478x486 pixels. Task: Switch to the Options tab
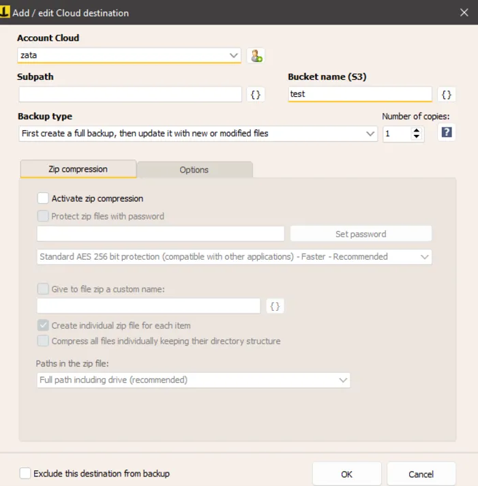tap(194, 170)
